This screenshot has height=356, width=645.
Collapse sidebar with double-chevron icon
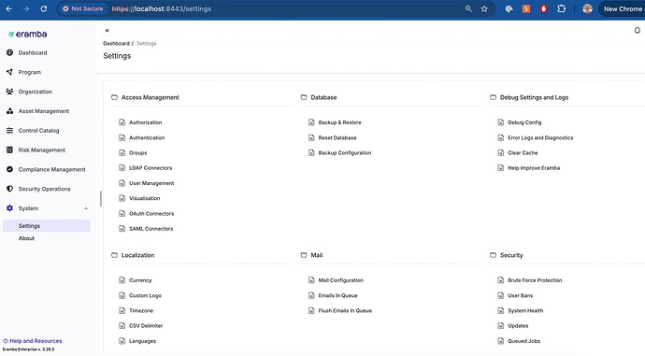(107, 31)
